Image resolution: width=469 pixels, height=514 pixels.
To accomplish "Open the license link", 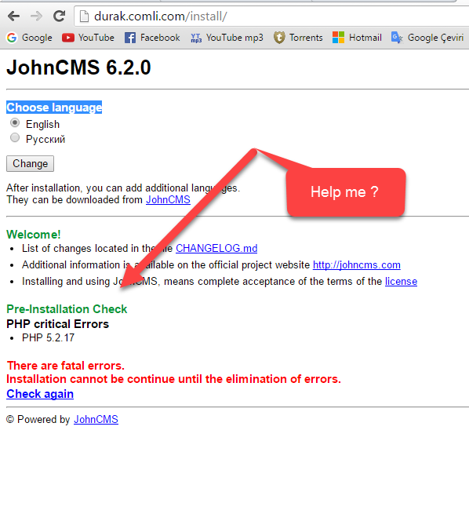I will [401, 281].
